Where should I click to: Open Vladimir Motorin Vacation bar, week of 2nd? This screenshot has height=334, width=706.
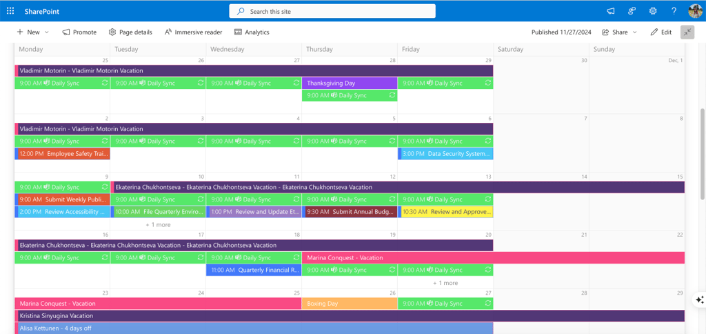coord(254,129)
